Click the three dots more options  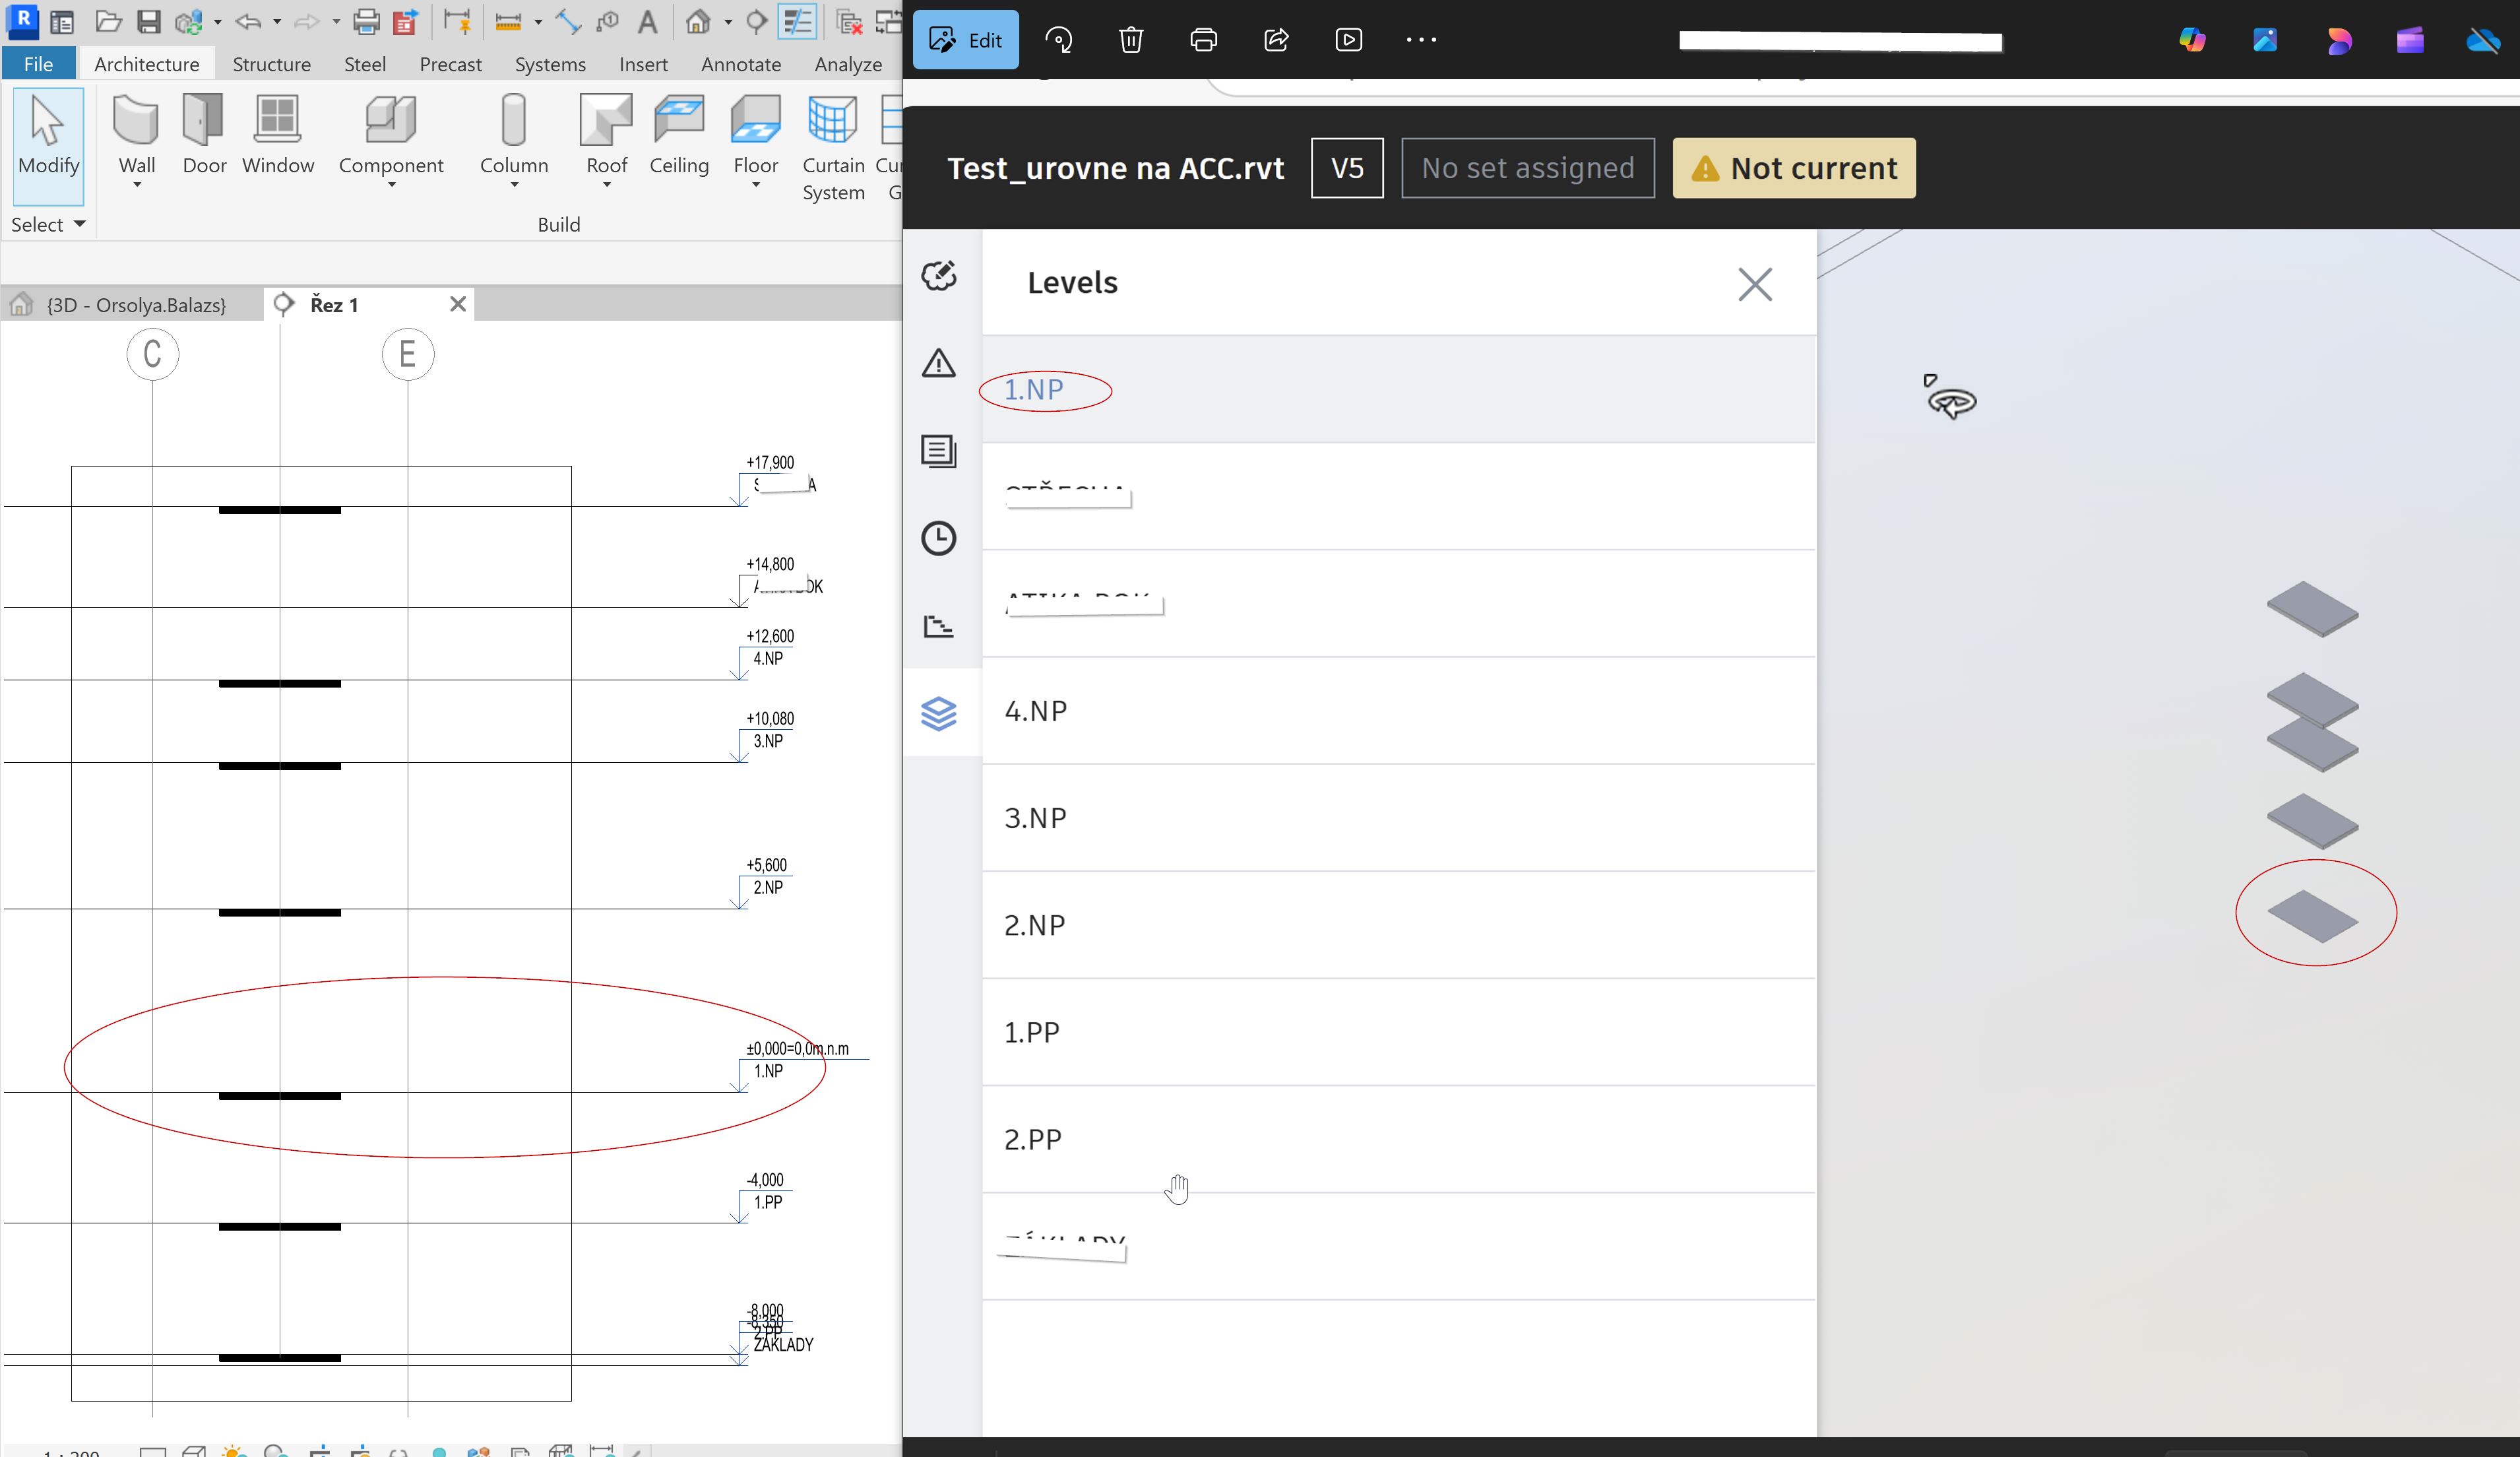point(1420,40)
